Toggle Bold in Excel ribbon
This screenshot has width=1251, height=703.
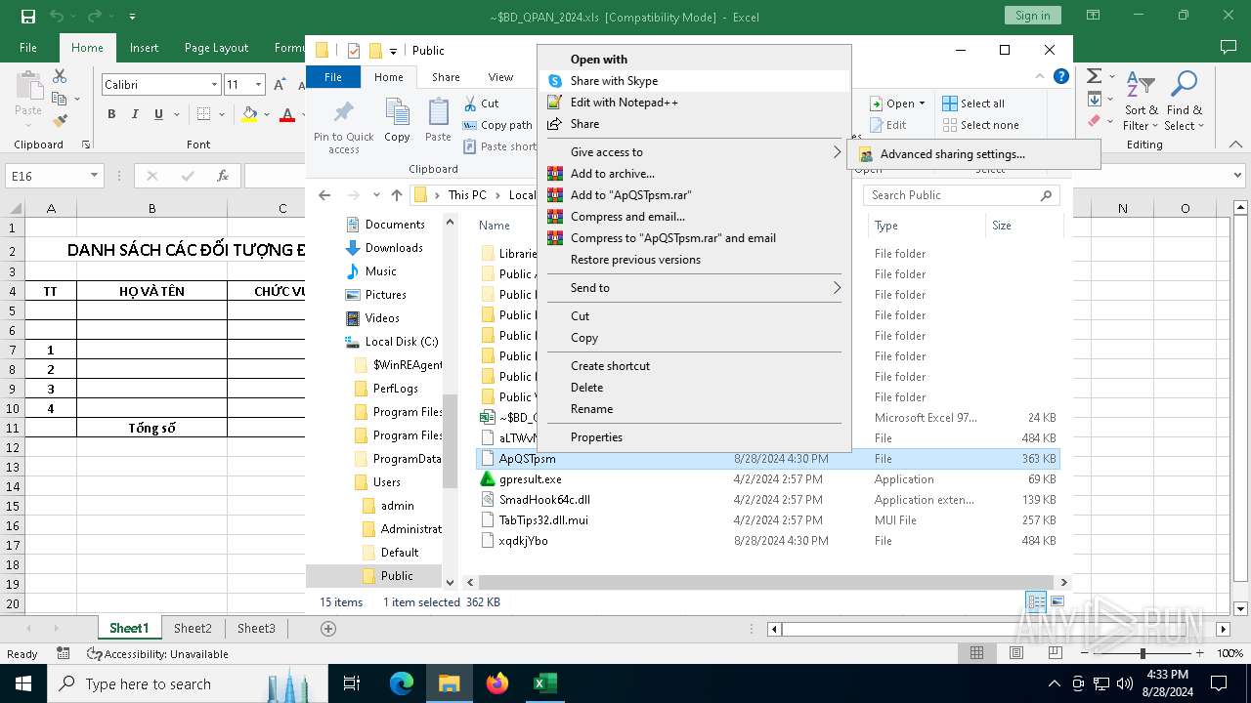pos(111,114)
